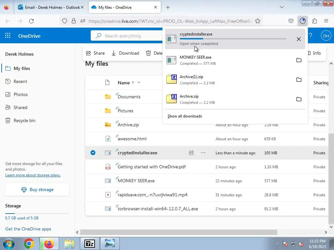Close the My files - OneDrive tab

coord(156,7)
